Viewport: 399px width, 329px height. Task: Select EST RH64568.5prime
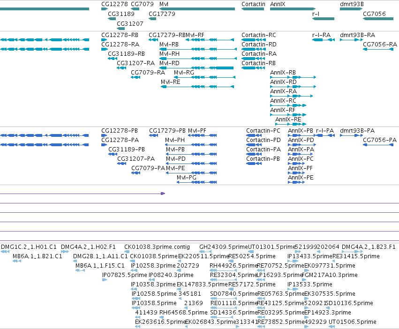point(162,317)
